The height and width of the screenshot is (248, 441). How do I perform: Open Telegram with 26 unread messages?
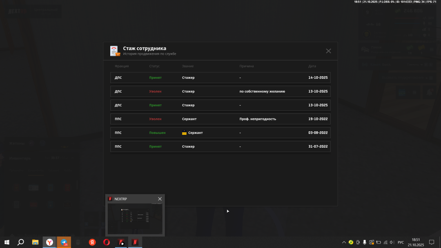click(64, 242)
